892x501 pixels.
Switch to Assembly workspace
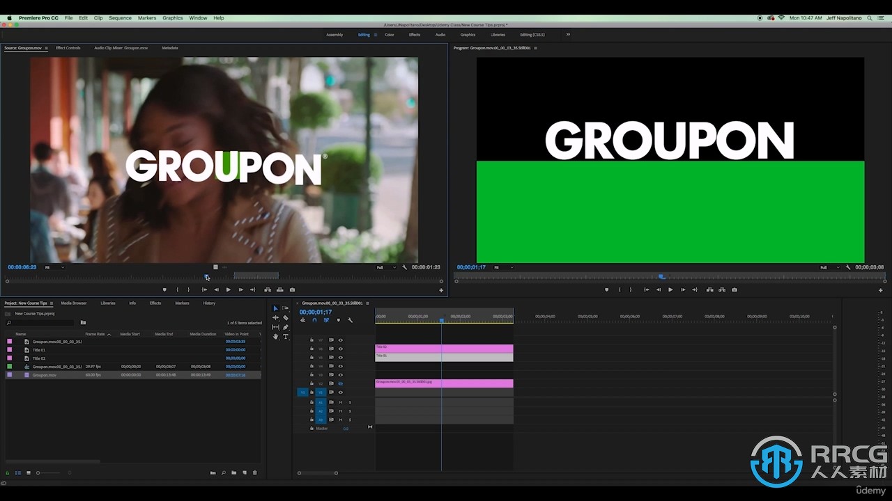tap(334, 35)
